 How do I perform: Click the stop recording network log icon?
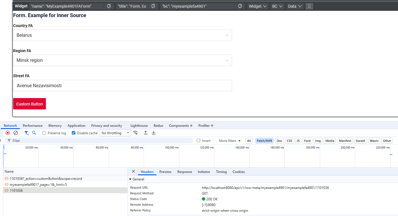[8, 133]
